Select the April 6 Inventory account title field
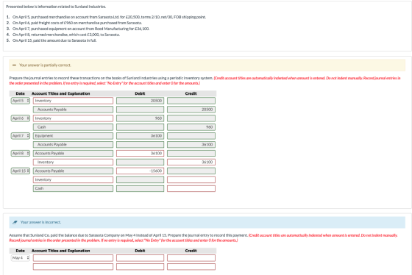The image size is (412, 275). pos(73,118)
